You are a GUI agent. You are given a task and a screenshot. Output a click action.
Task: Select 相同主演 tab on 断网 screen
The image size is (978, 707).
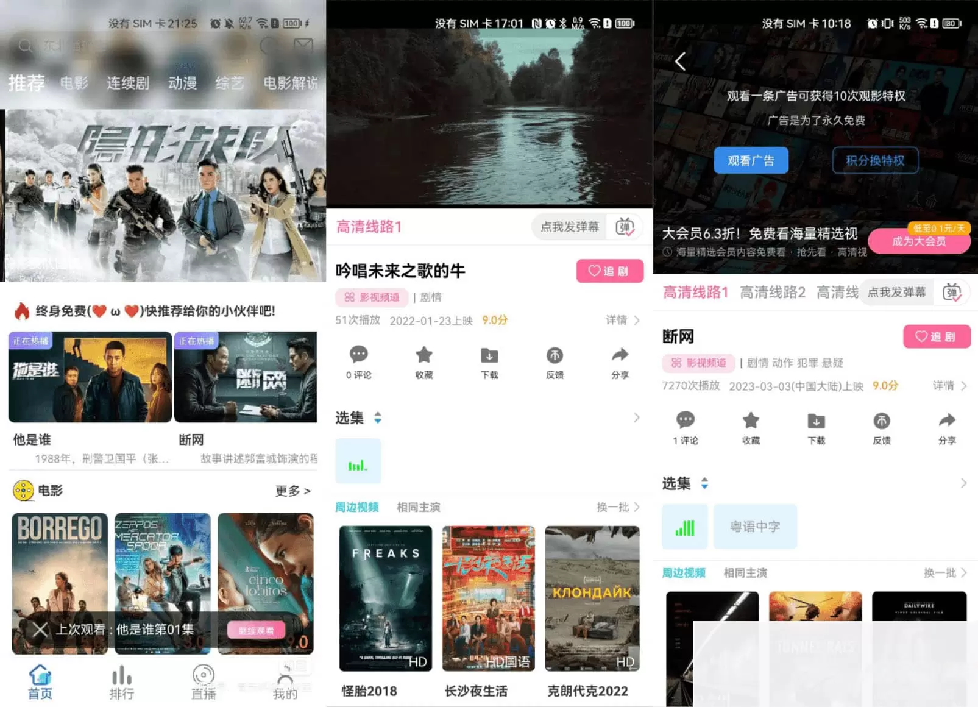coord(745,573)
